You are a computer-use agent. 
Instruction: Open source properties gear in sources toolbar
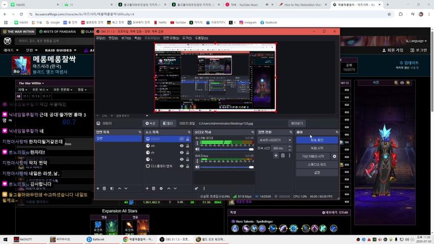pyautogui.click(x=161, y=189)
